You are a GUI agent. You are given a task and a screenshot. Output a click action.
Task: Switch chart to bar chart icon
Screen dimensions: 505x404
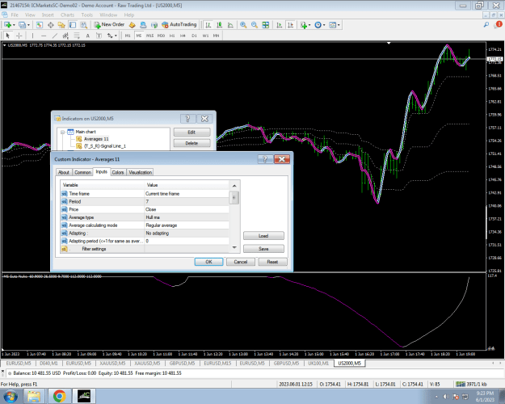click(x=208, y=25)
